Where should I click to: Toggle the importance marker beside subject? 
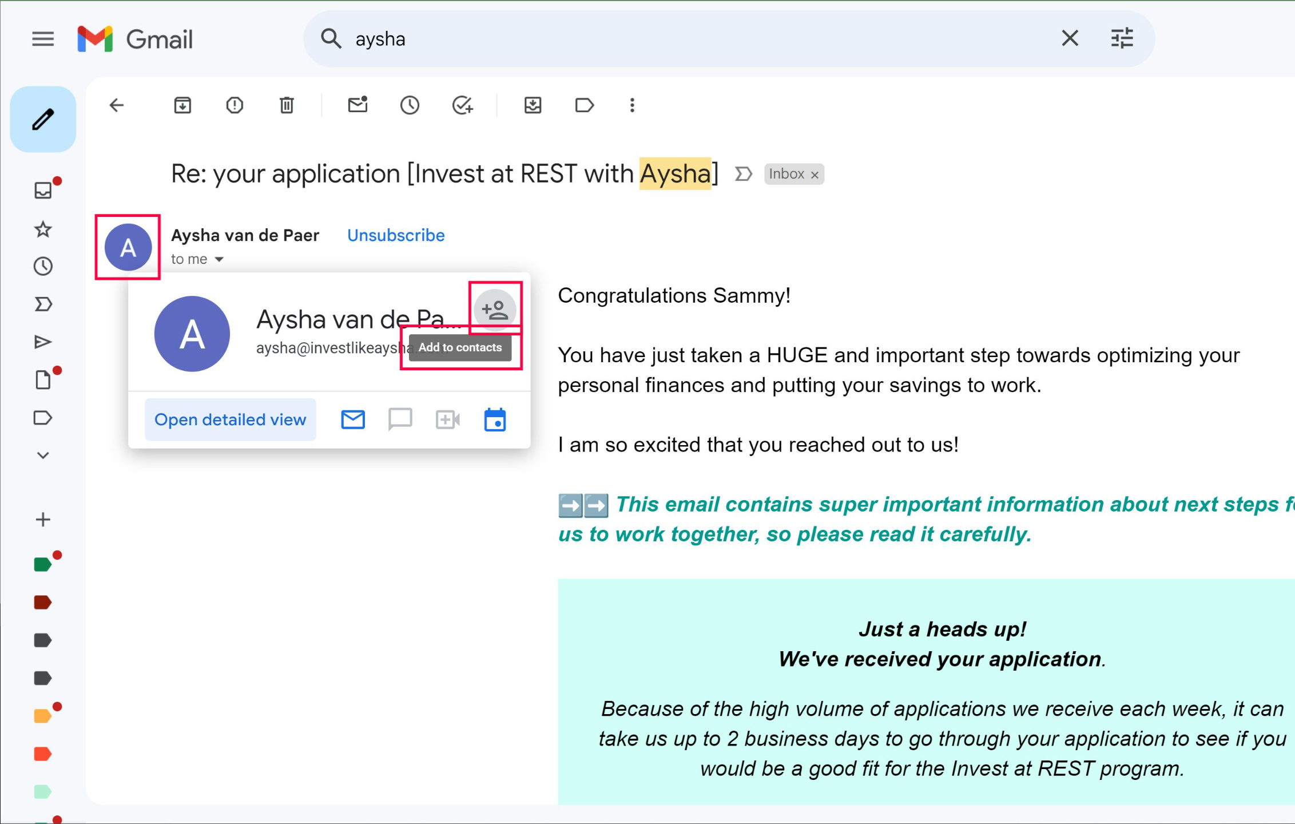point(743,174)
